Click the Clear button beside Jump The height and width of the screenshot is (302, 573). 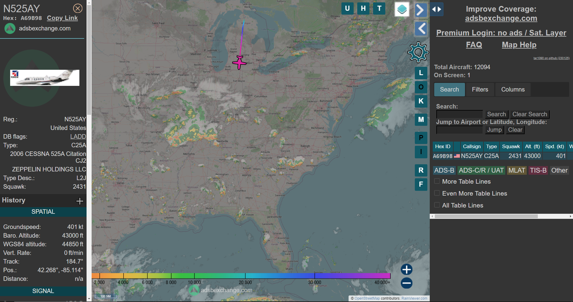[x=515, y=130]
